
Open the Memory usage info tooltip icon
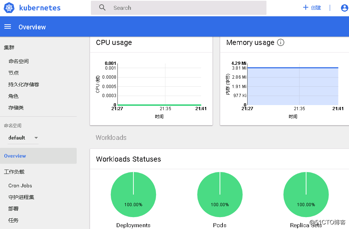click(280, 42)
